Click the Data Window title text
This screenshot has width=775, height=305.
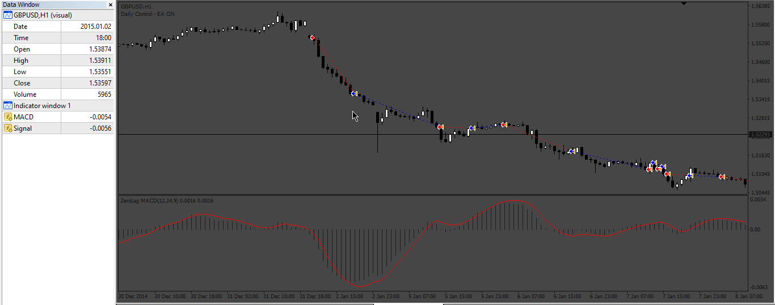click(21, 5)
